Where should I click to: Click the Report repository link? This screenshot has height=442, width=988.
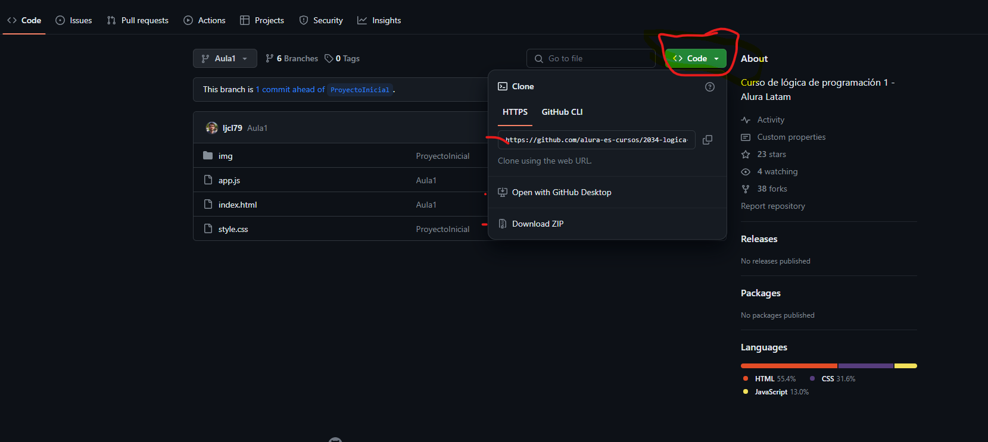(x=773, y=206)
